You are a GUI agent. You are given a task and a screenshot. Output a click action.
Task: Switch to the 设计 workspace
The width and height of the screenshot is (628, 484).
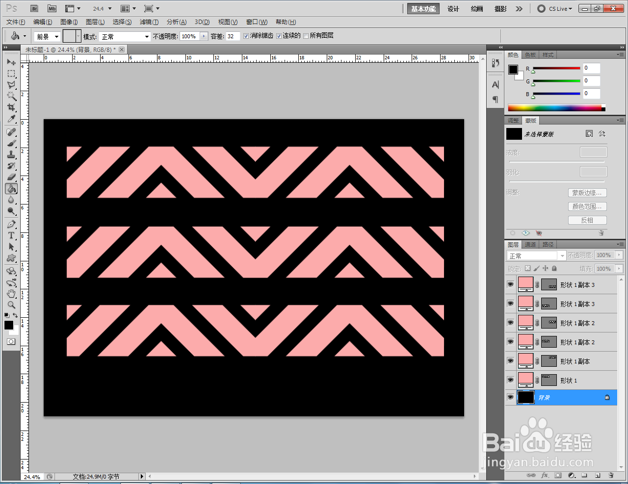(453, 9)
